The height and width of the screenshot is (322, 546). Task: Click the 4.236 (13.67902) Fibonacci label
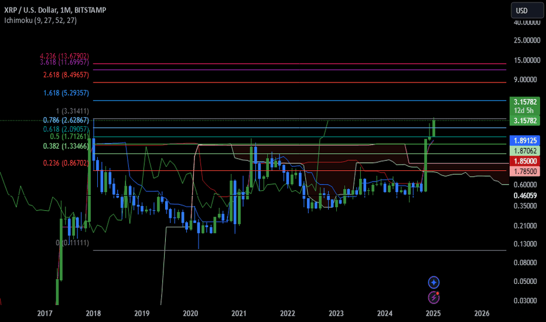point(64,56)
